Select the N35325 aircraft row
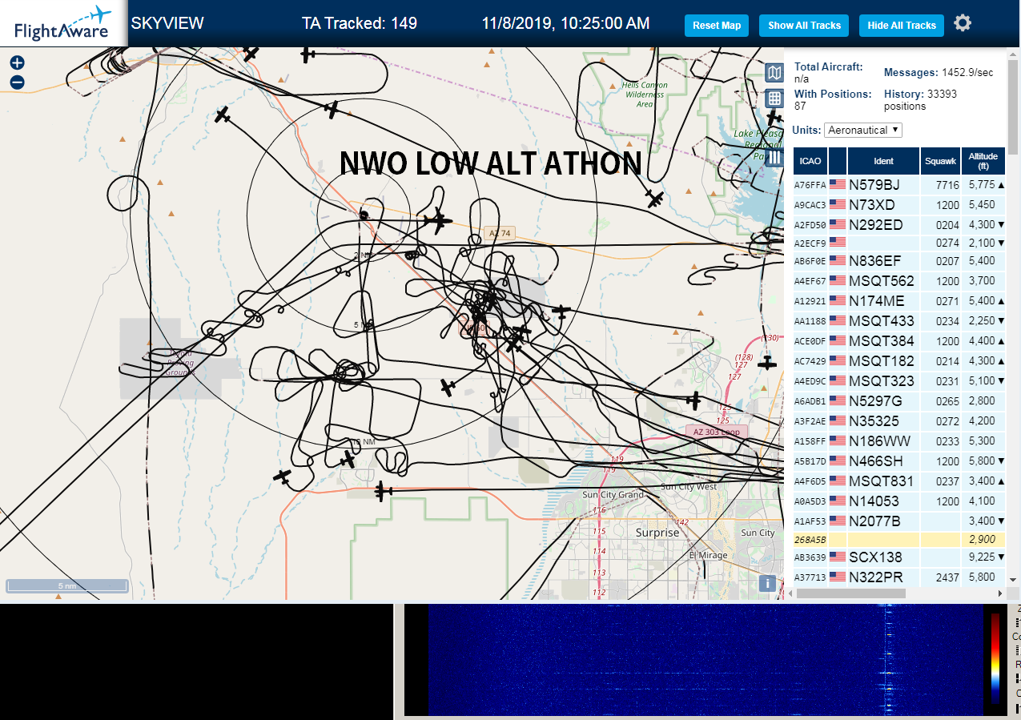The image size is (1021, 720). tap(899, 421)
